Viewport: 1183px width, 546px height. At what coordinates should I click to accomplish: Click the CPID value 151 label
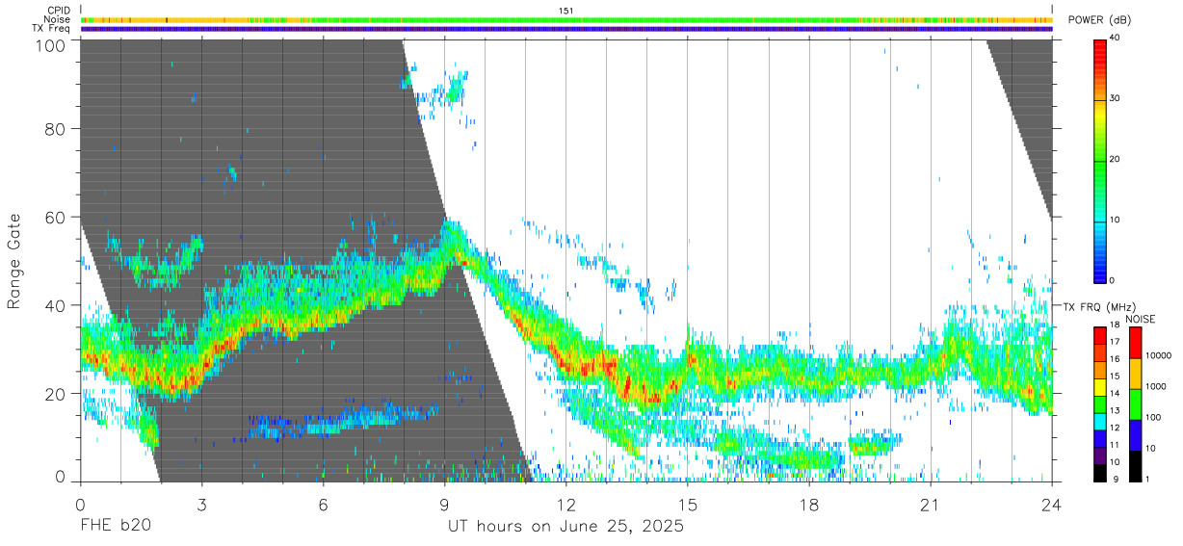(x=566, y=11)
